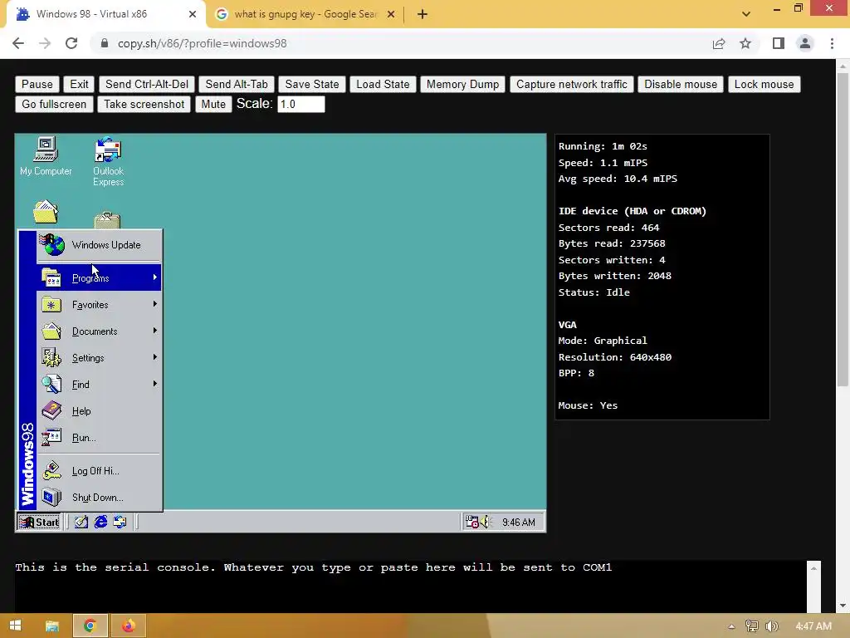Expand the Find submenu arrow

pos(155,384)
